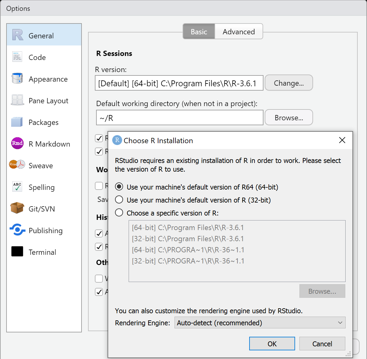
Task: Toggle the unchecked checkbox under Other heading
Action: tap(99, 279)
